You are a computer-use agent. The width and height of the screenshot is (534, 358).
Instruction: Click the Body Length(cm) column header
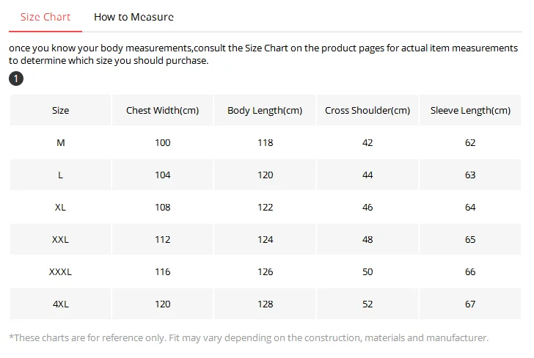pos(265,110)
